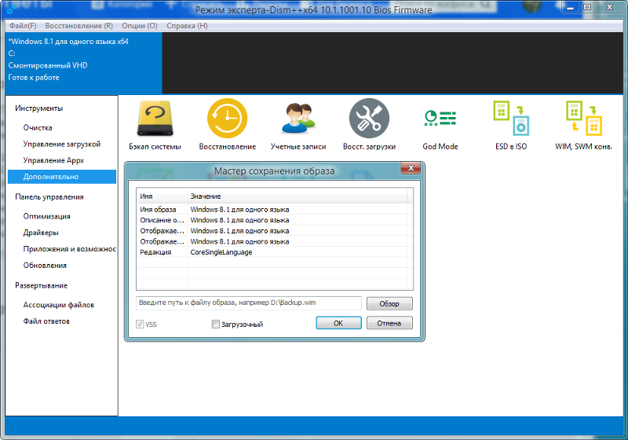Open Ассоциации файлов section

58,305
